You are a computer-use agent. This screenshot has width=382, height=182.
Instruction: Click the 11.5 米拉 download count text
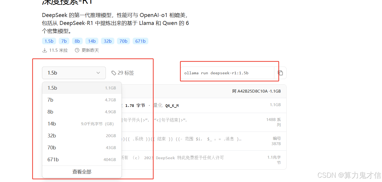point(58,50)
